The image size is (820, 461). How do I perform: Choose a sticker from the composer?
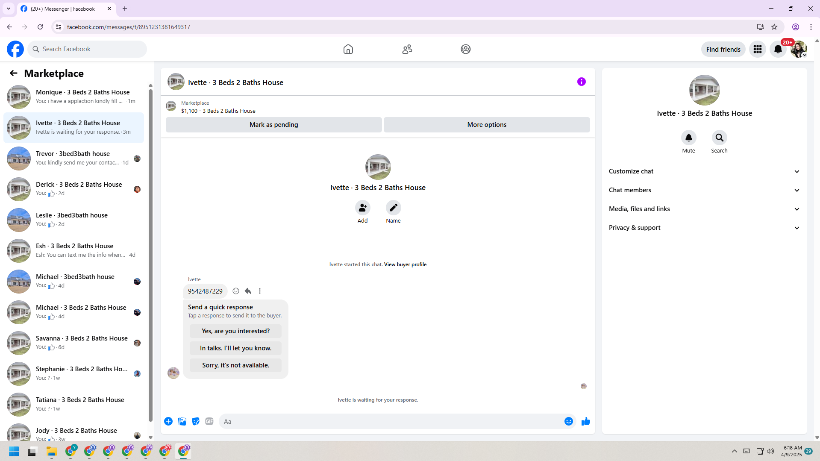coord(196,421)
